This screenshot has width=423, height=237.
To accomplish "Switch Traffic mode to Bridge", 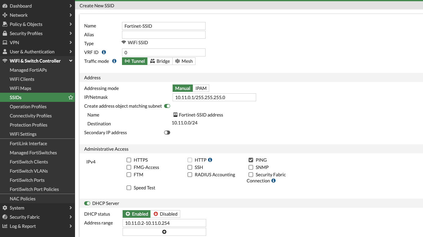I will point(160,61).
